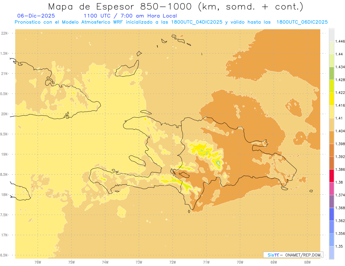The width and height of the screenshot is (345, 266).
Task: Click the colorbar value 1.404
Action: [x=340, y=131]
